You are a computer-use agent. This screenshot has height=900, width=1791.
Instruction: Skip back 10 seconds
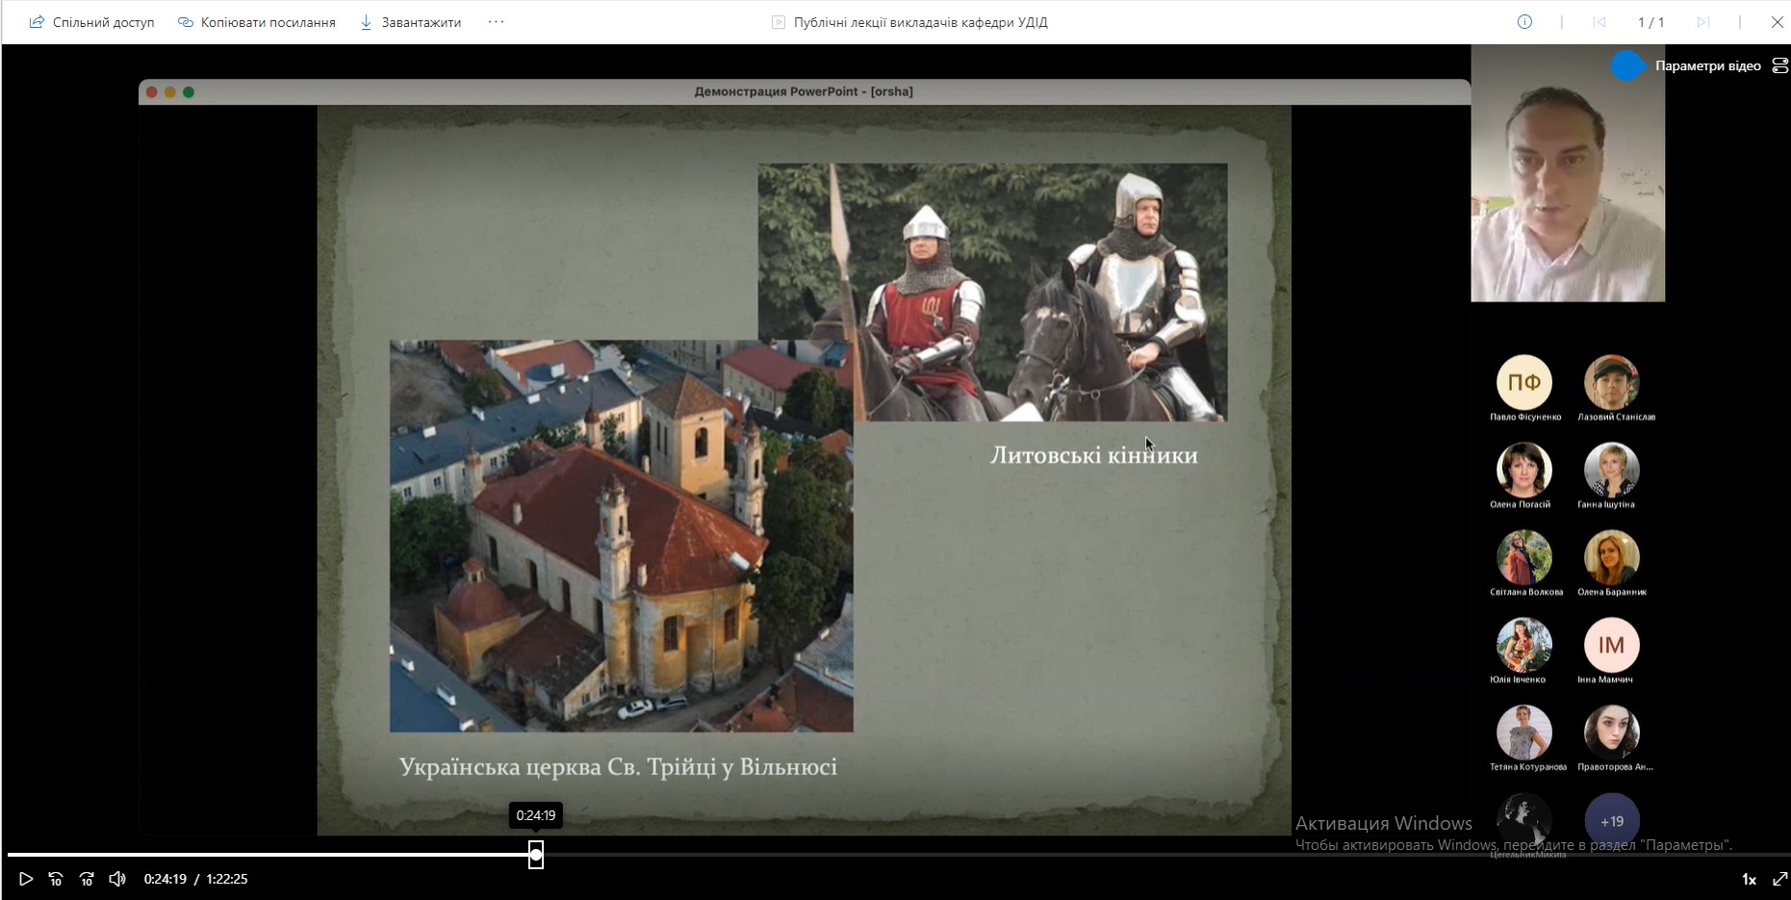coord(56,879)
